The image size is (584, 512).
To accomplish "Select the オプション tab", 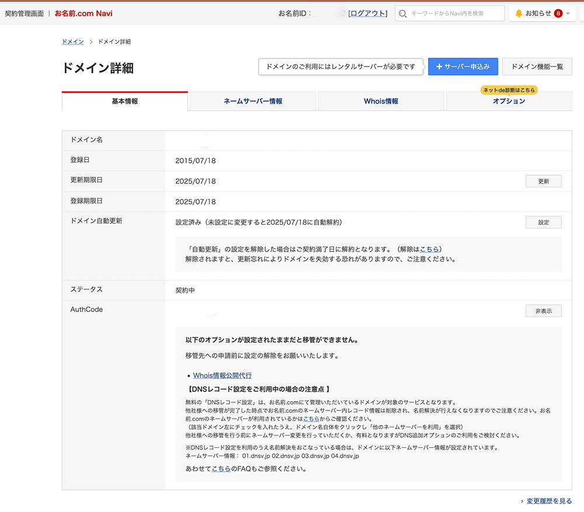I will click(x=509, y=101).
